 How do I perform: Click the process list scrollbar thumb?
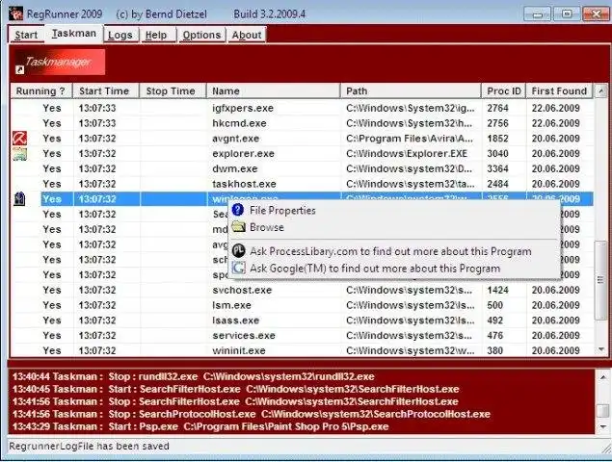601,280
